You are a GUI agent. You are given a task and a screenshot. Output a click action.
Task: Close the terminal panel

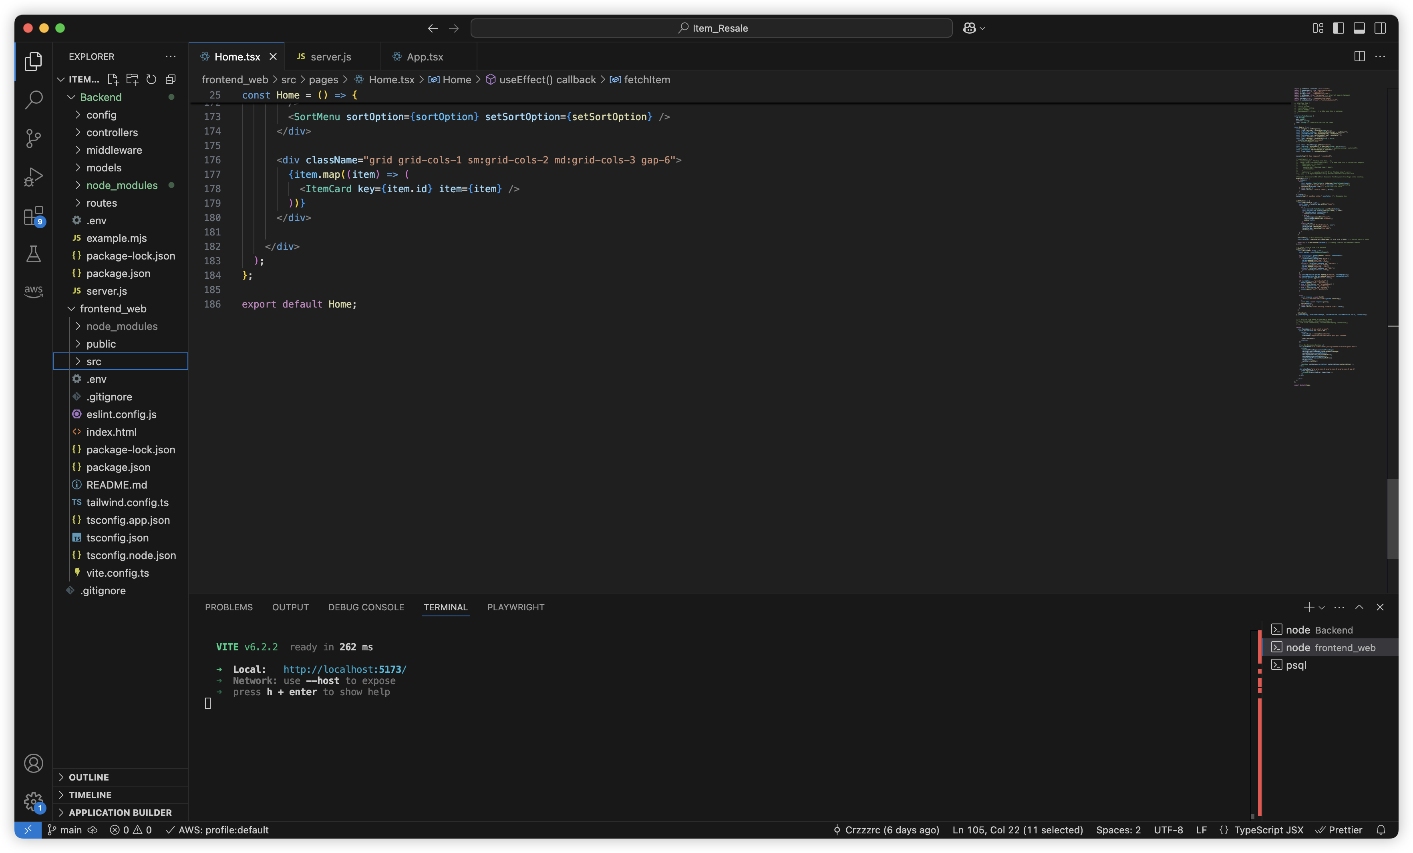pyautogui.click(x=1380, y=607)
